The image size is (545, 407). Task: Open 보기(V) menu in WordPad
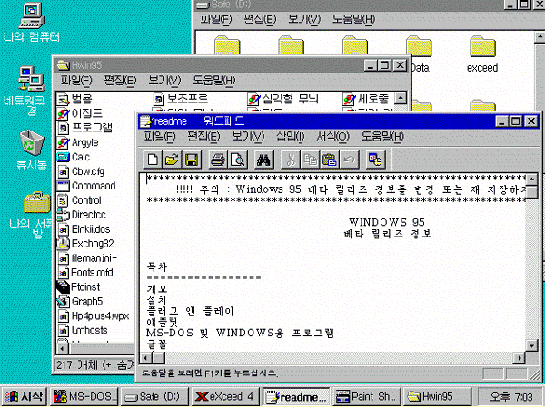[248, 136]
